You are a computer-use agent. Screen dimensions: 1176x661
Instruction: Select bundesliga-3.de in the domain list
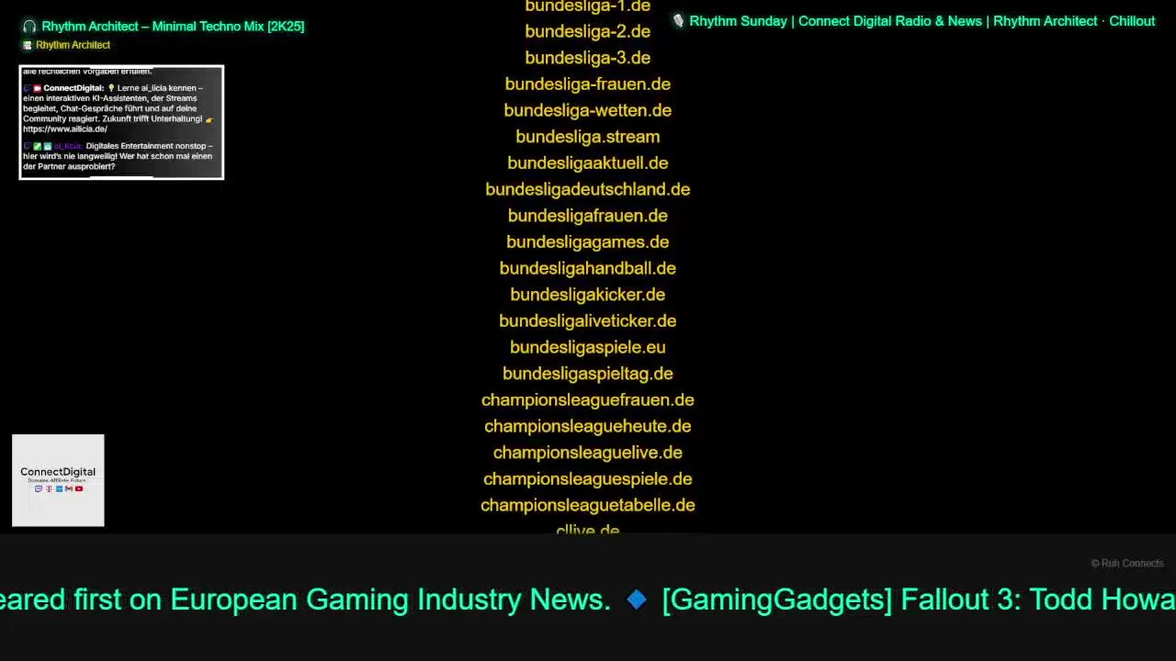pyautogui.click(x=588, y=58)
